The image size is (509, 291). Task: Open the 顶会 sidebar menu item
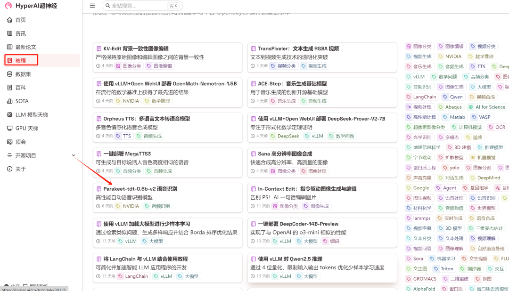point(20,142)
